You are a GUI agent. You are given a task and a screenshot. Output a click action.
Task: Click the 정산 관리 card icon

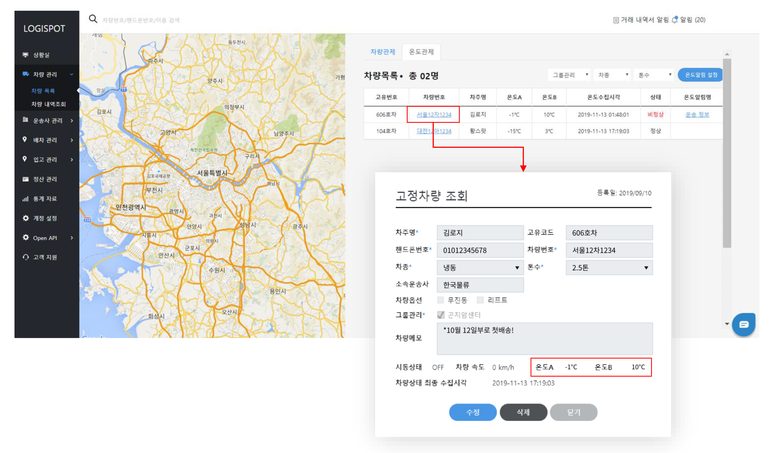tap(25, 179)
